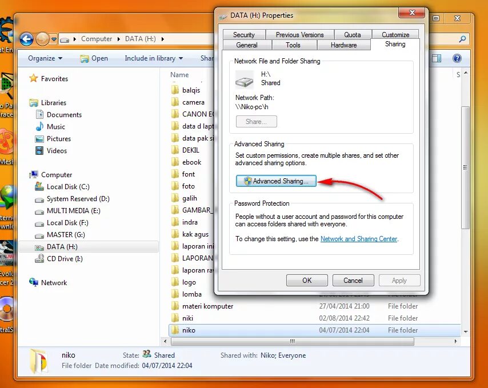Click Cancel in Properties dialog
This screenshot has width=488, height=388.
pyautogui.click(x=353, y=281)
